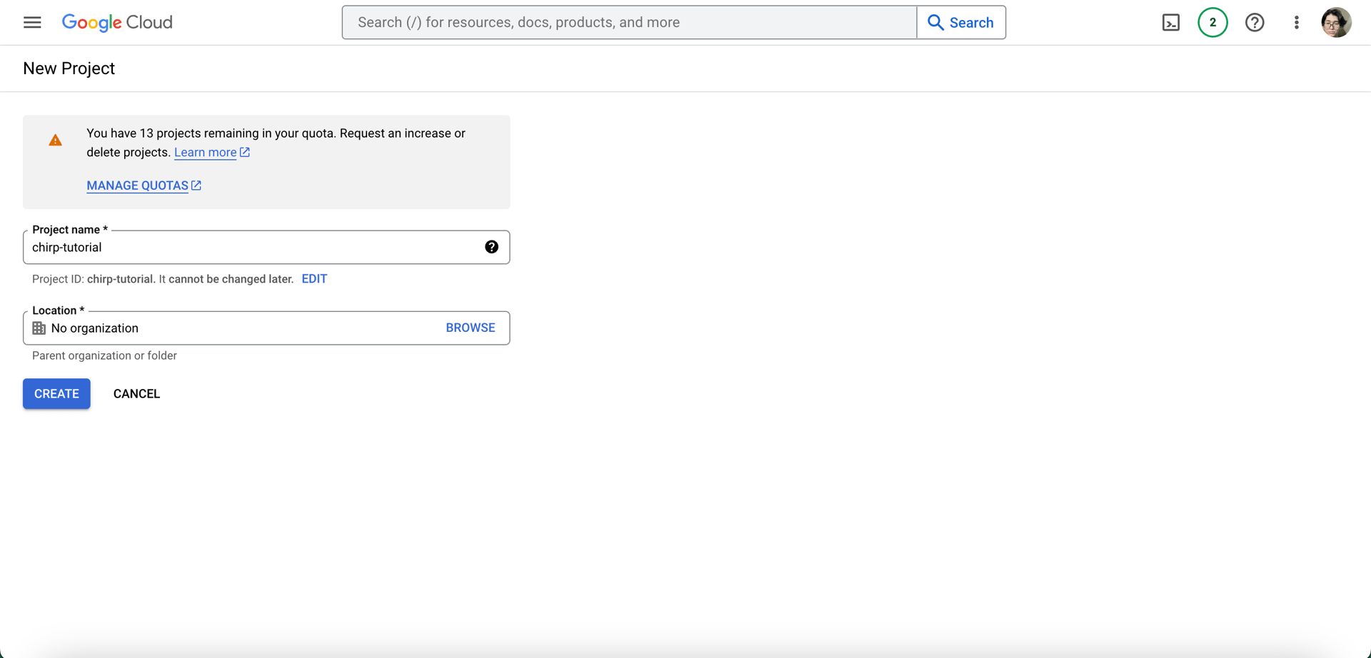Open the user account avatar
1371x658 pixels.
1336,23
